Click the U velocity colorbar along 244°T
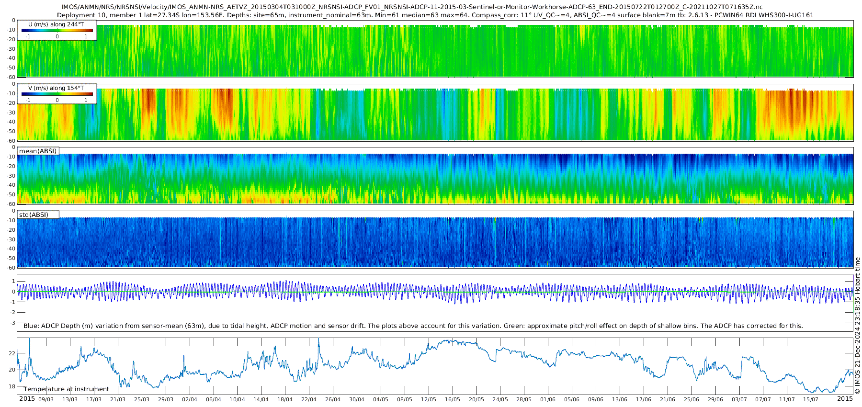The width and height of the screenshot is (862, 407). [57, 30]
